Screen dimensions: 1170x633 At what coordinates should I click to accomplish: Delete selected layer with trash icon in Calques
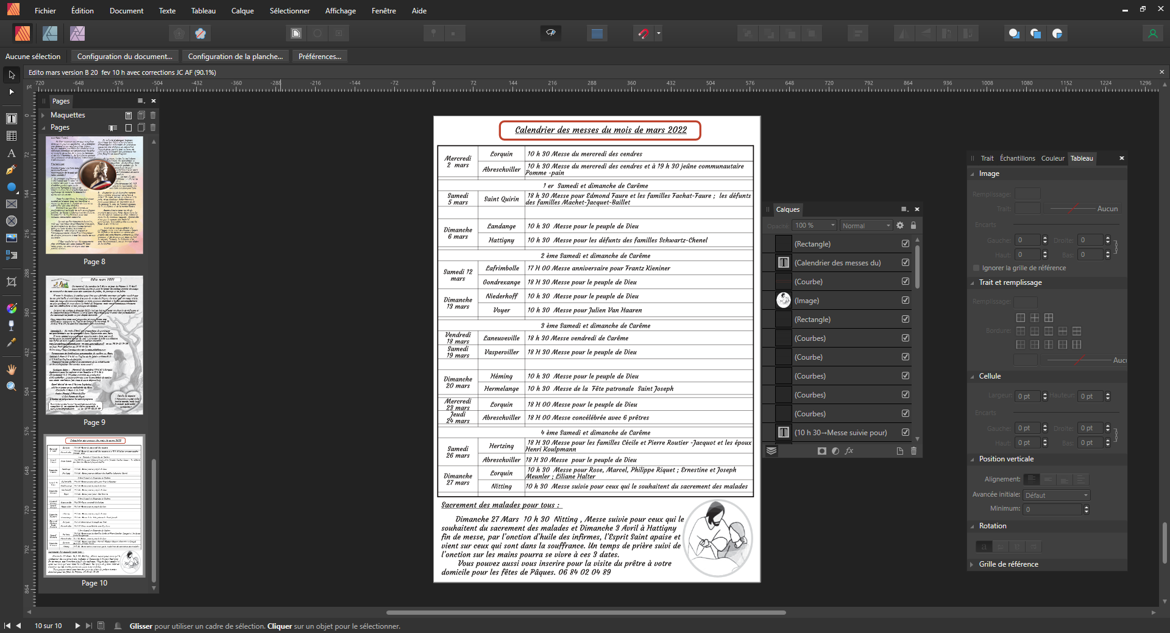[x=913, y=451]
